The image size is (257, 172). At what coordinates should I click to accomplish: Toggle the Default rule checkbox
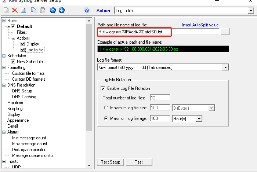[x=13, y=26]
